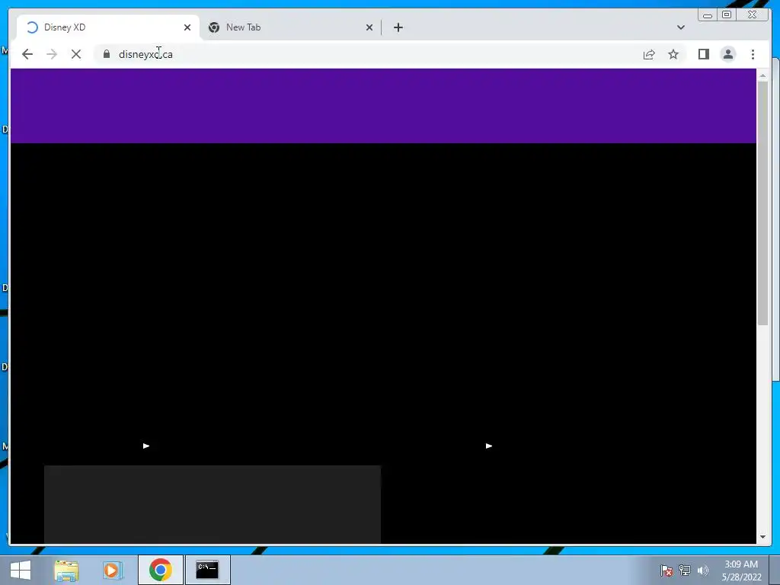
Task: Play the left video arrow
Action: [x=146, y=446]
